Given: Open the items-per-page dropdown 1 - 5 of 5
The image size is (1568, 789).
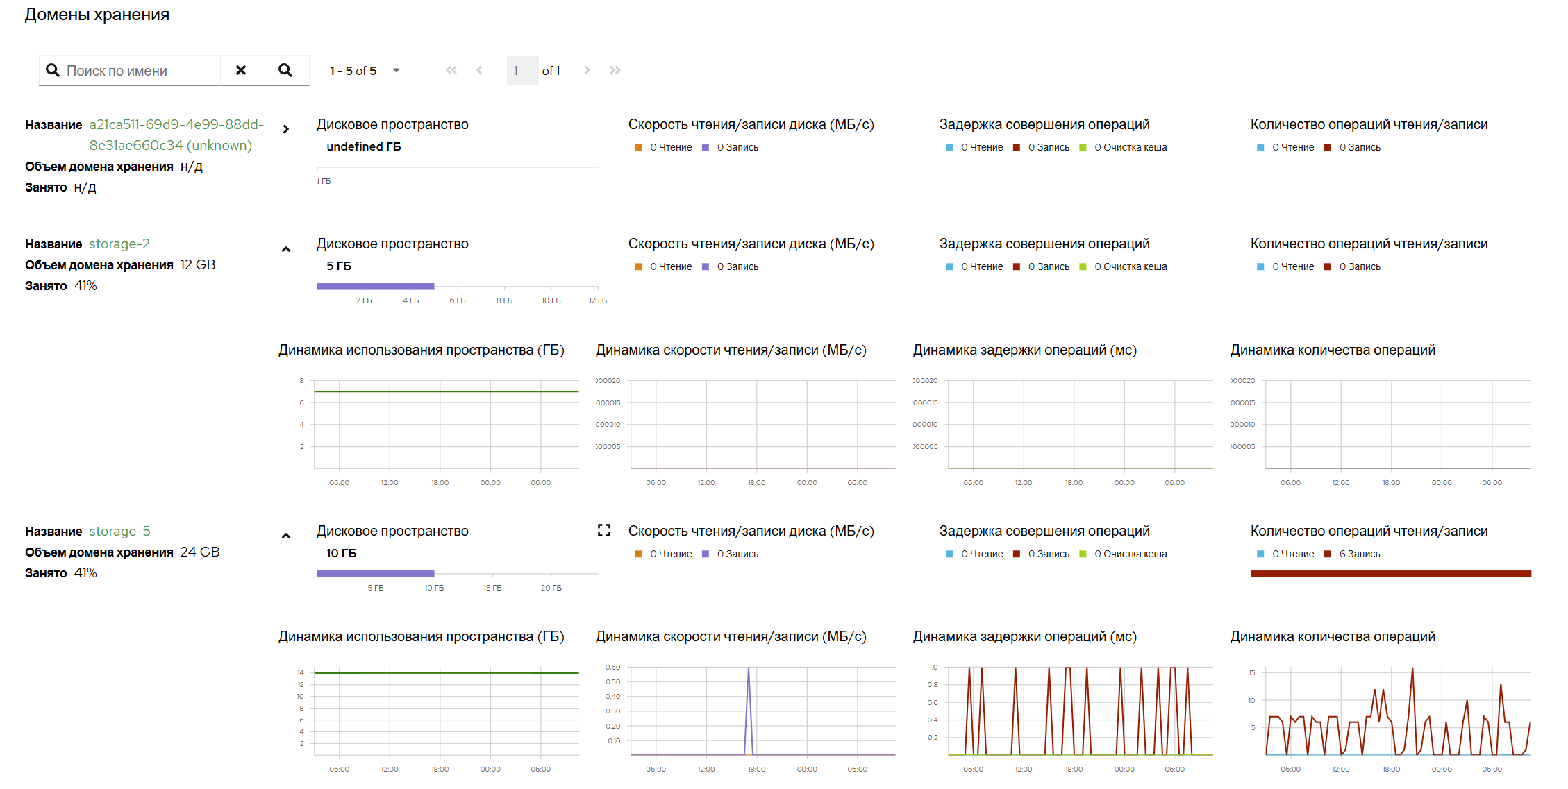Looking at the screenshot, I should (365, 70).
